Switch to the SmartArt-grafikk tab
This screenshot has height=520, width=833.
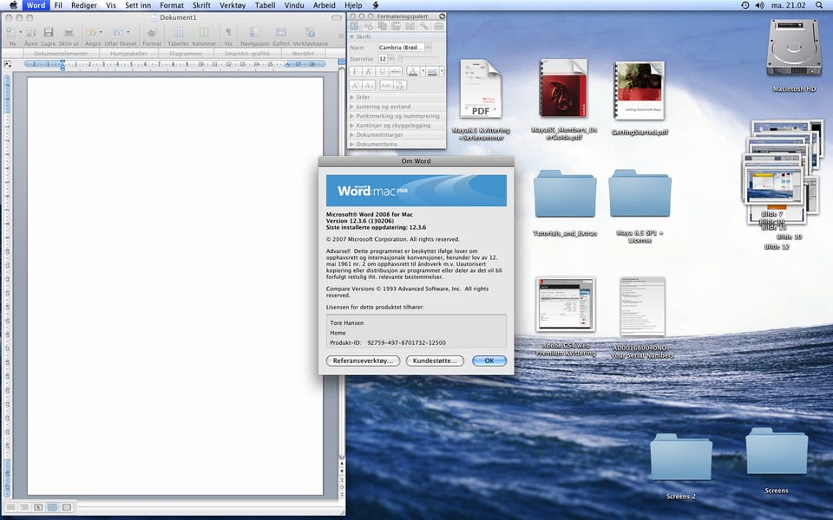point(248,53)
